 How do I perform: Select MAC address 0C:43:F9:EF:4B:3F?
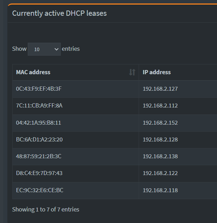[39, 89]
